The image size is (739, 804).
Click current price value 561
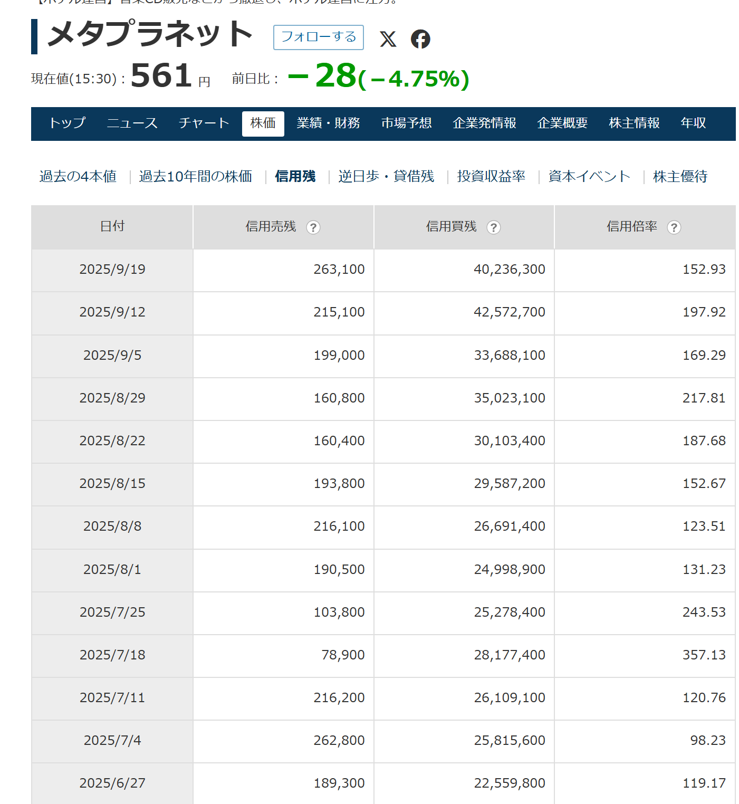point(161,75)
